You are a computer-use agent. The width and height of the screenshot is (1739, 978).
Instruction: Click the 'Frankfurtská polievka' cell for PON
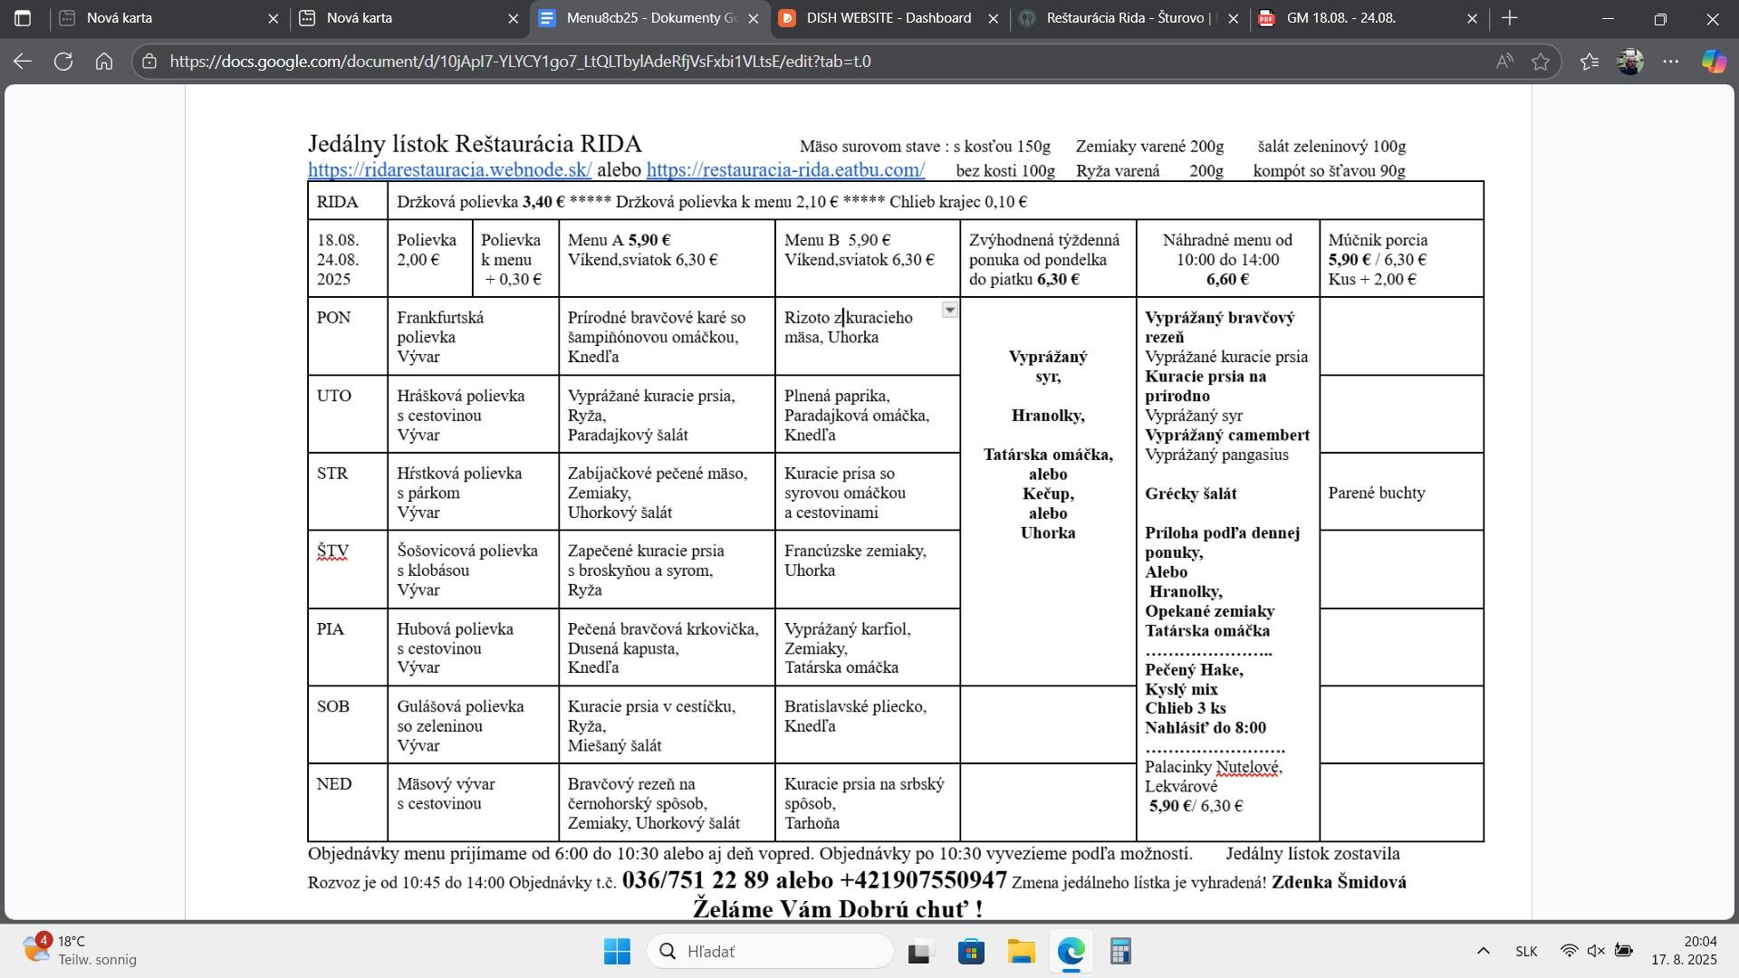pos(473,337)
